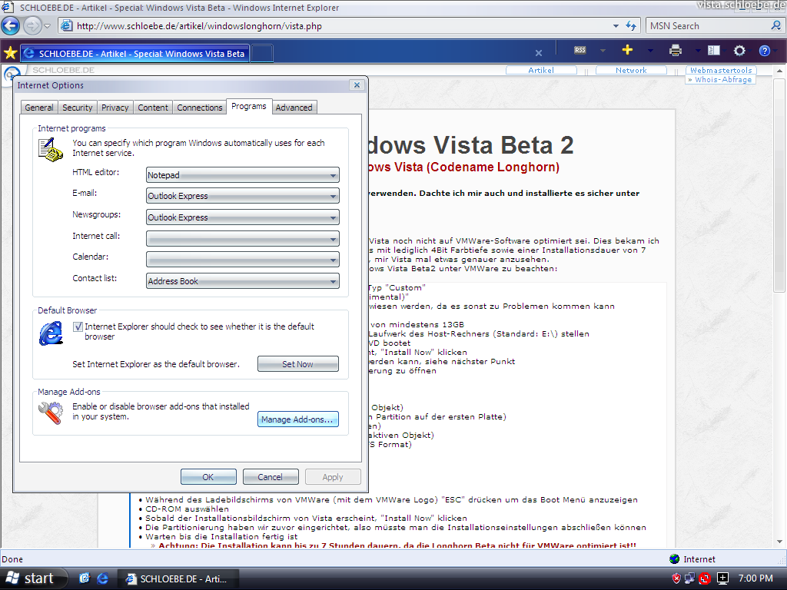787x590 pixels.
Task: Switch to the Connections tab
Action: click(x=200, y=108)
